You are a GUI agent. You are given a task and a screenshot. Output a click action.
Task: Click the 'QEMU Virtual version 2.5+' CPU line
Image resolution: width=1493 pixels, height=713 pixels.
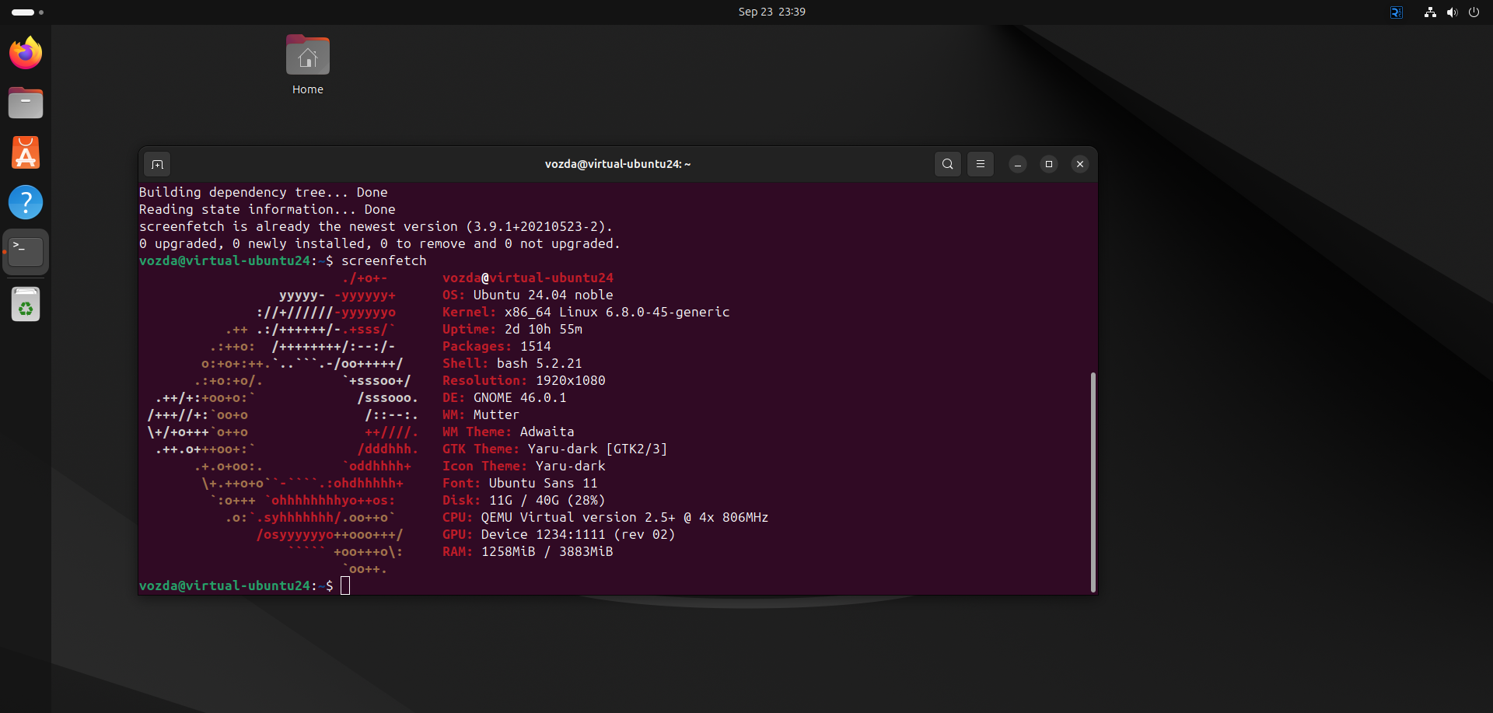pos(605,517)
